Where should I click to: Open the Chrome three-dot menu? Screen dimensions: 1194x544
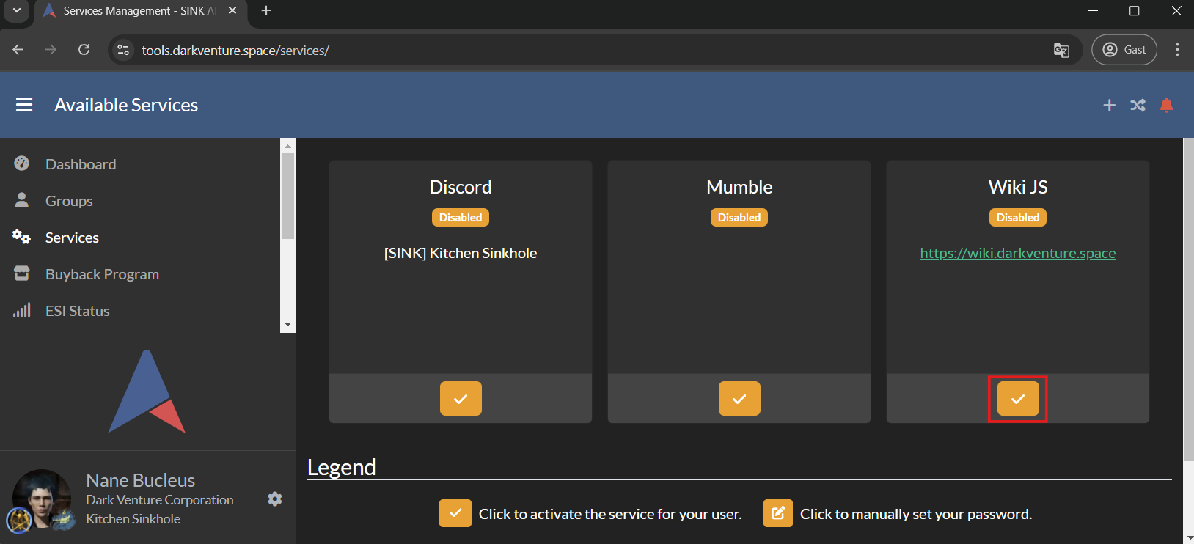pyautogui.click(x=1177, y=50)
